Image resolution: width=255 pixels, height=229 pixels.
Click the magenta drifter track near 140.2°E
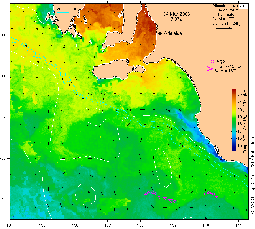(210, 195)
